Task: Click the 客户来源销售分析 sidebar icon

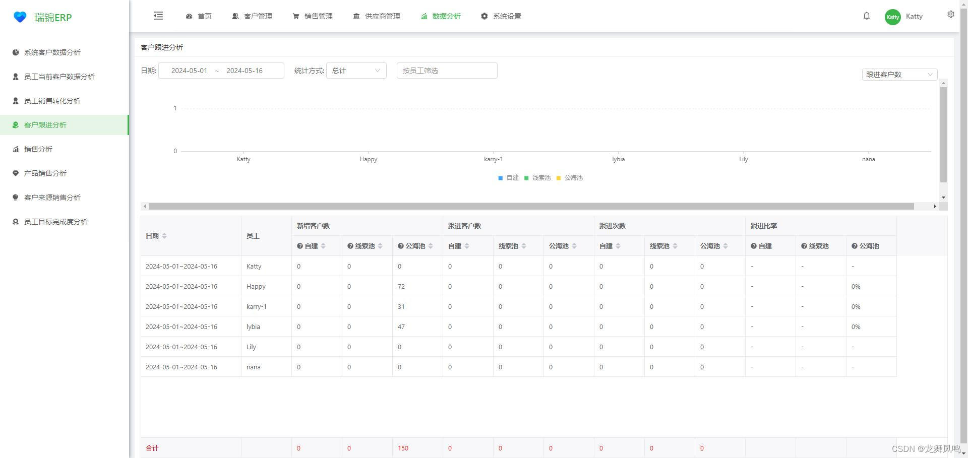Action: click(16, 198)
